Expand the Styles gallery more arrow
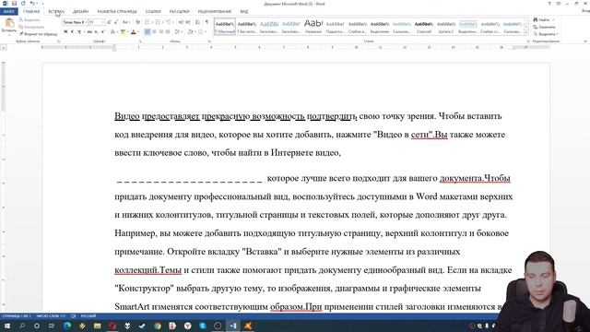 coord(526,33)
